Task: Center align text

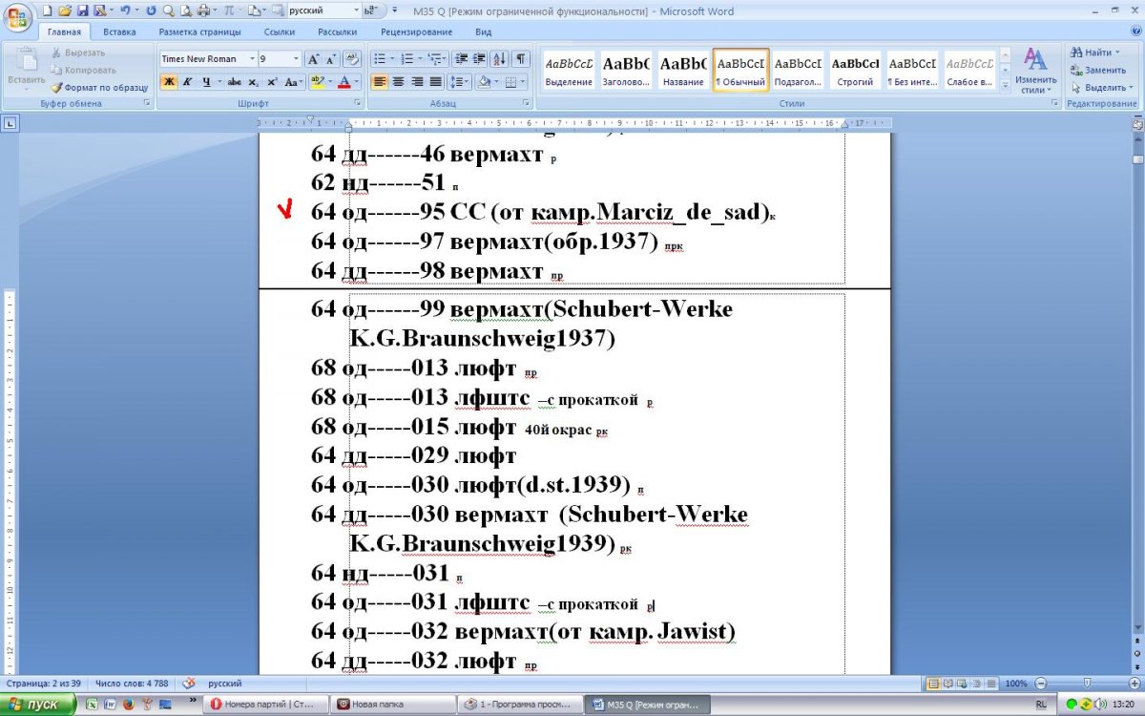Action: tap(398, 82)
